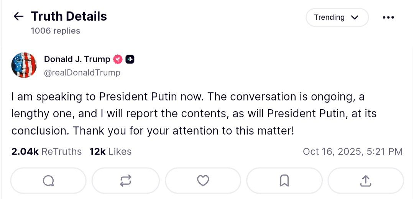Like the post with the heart icon
Screen dimensions: 414x199
coord(203,181)
